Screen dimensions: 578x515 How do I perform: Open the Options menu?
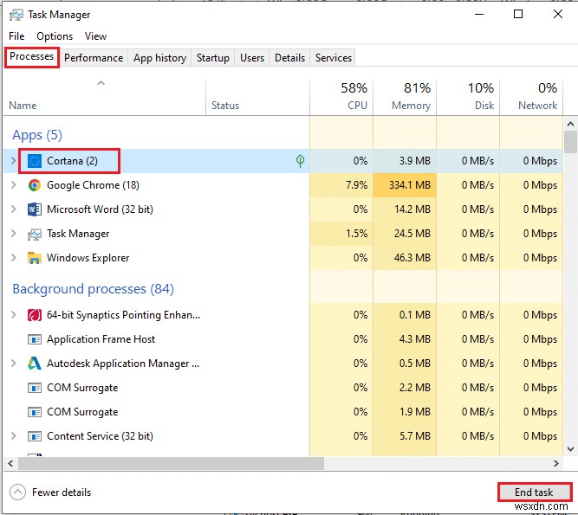55,36
